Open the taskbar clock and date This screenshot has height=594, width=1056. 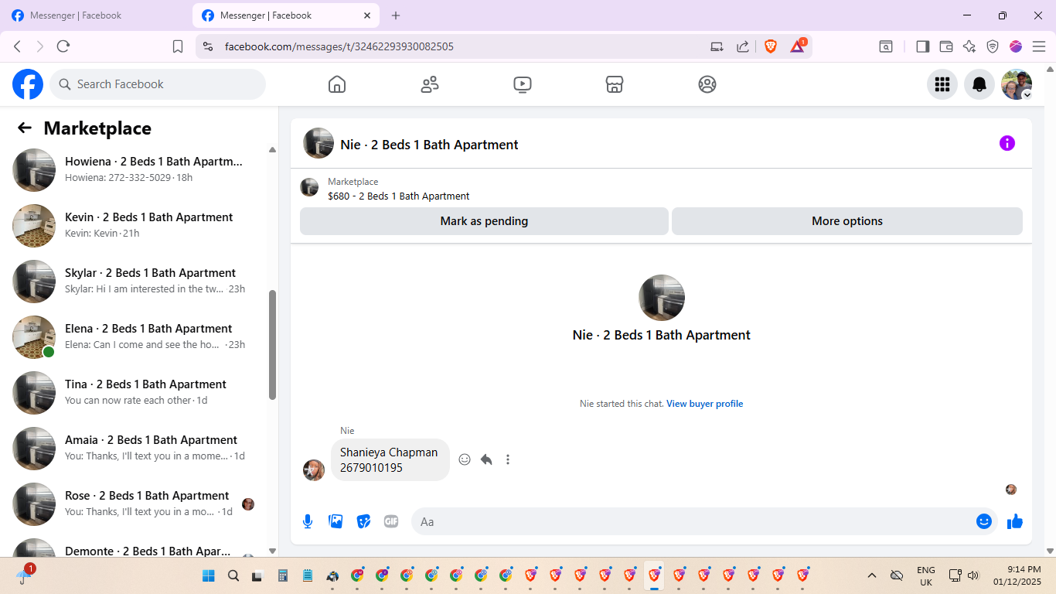pos(1017,575)
